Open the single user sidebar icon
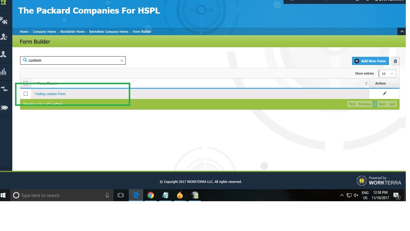Screen dimensions: 410x231 point(4,54)
